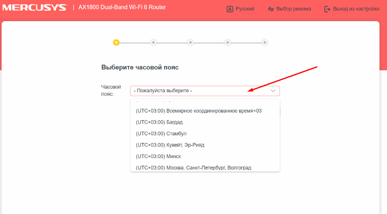
Task: Choose 'Всемирное координированное время+03' option
Action: 199,111
